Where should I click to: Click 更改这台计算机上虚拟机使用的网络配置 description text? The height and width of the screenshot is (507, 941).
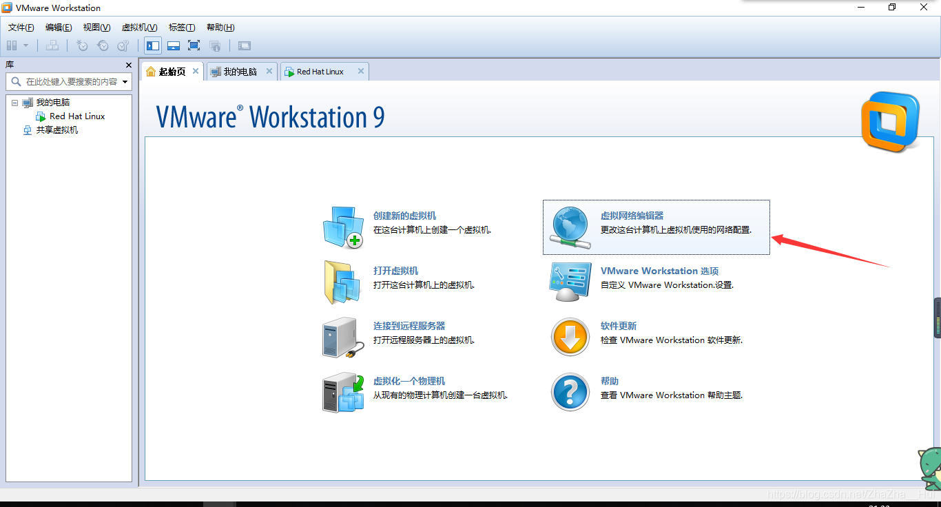point(676,229)
